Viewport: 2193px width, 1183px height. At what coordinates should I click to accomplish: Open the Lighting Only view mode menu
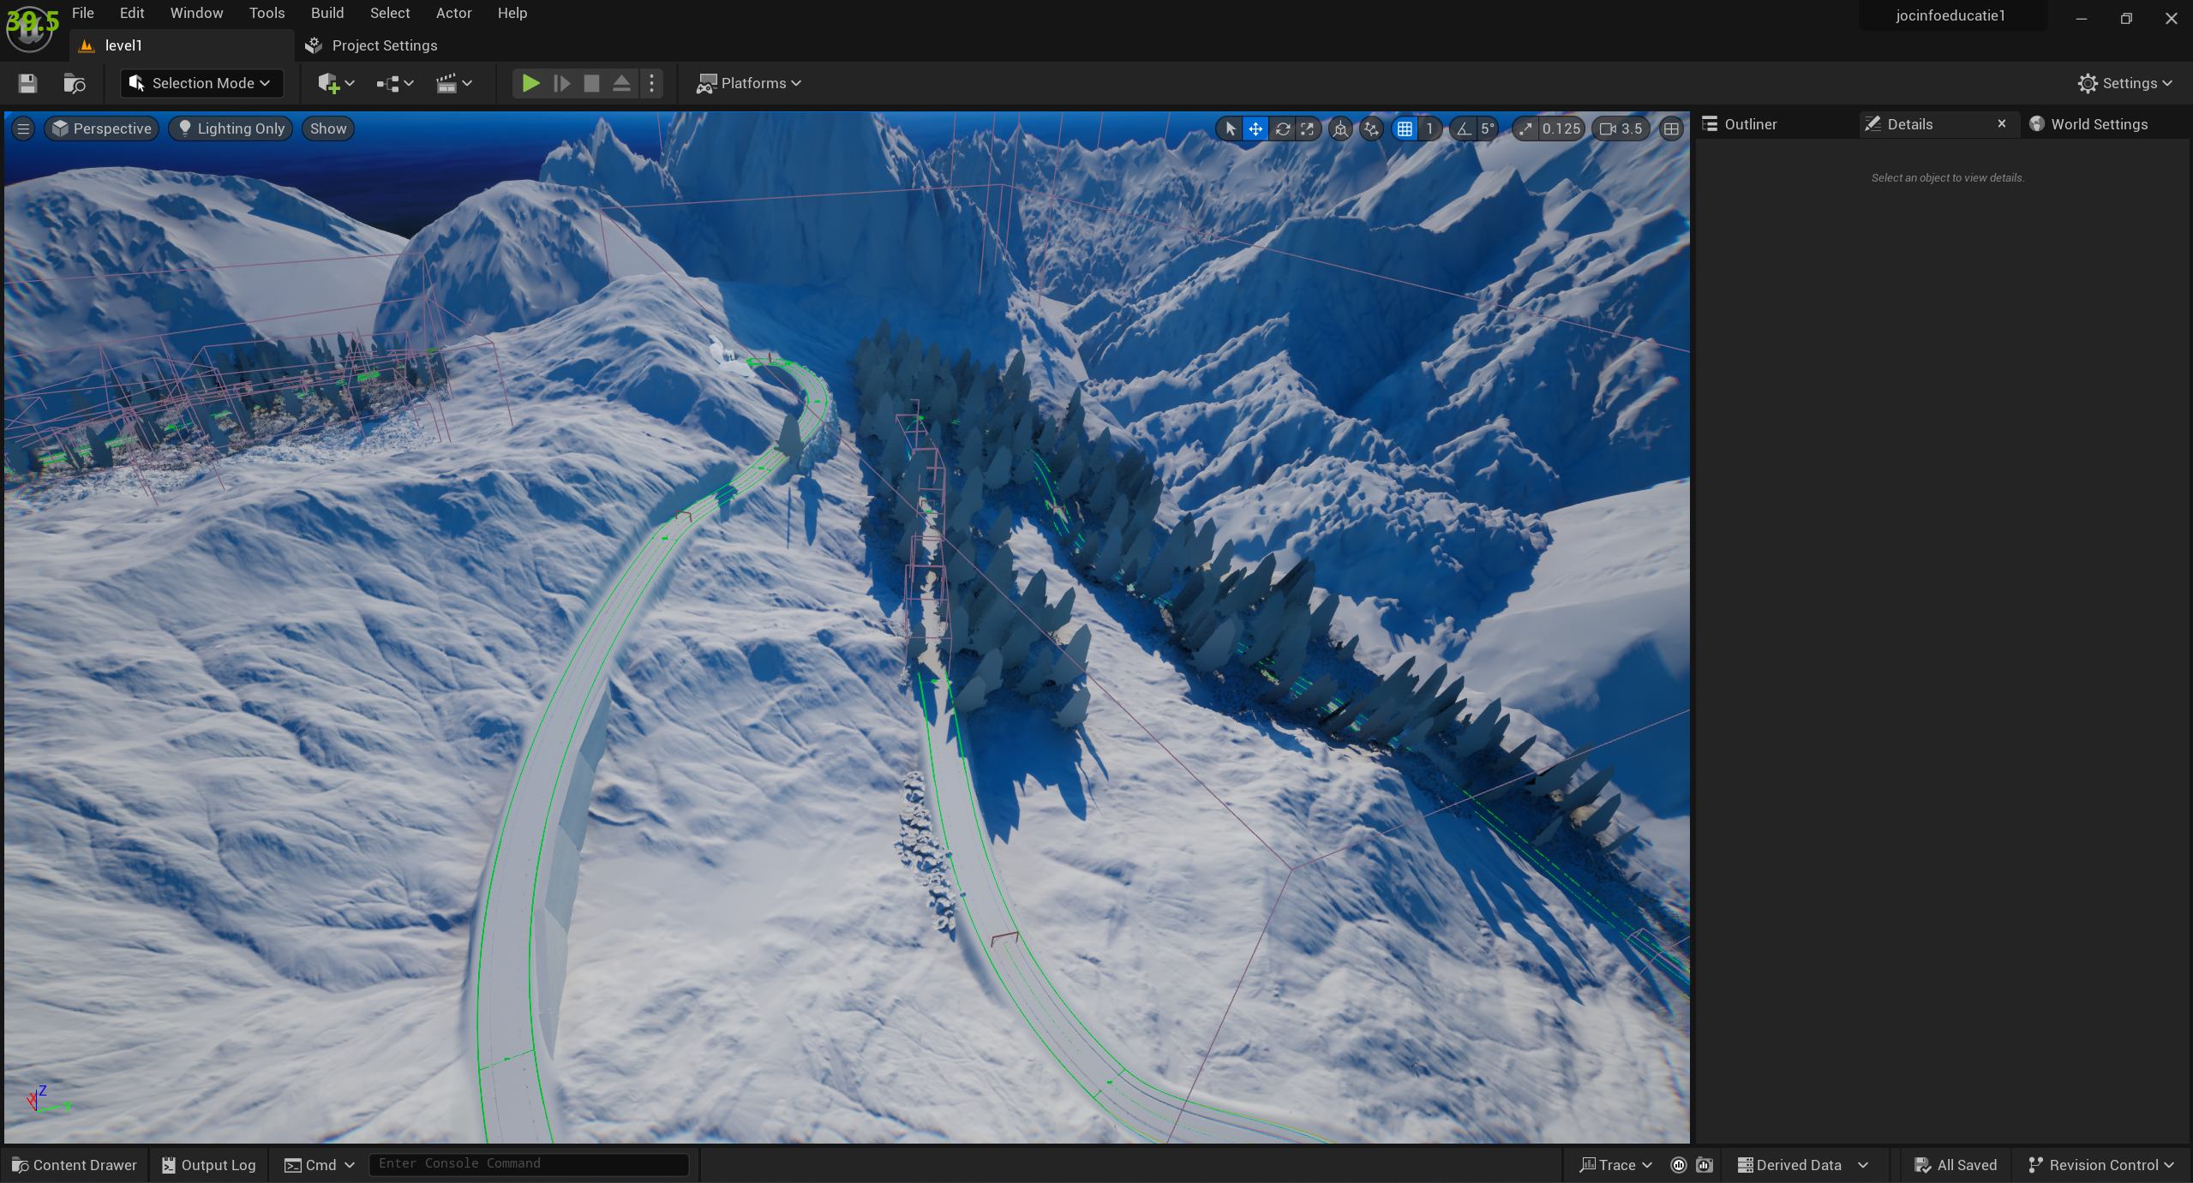(x=231, y=128)
